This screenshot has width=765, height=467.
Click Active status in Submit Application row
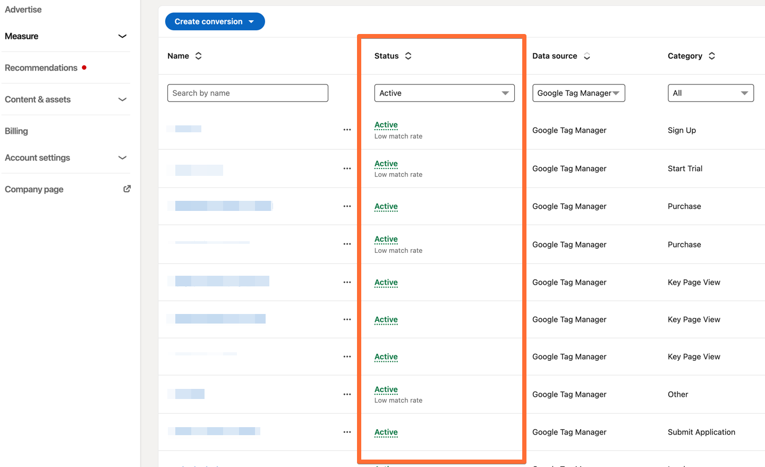pyautogui.click(x=386, y=432)
